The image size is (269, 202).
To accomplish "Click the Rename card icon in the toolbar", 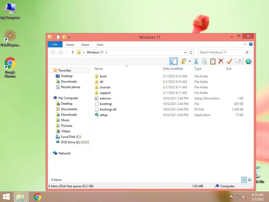I will 238,61.
